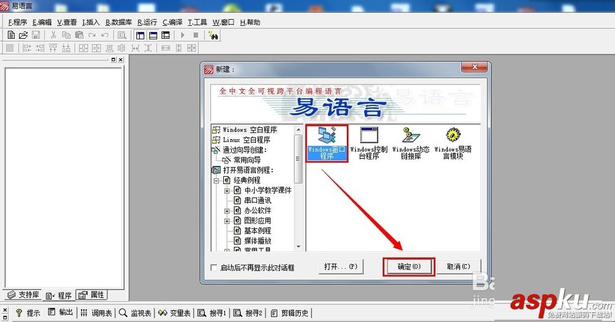This screenshot has height=322, width=615.
Task: Expand the 办公软件 tree node
Action: (x=227, y=211)
